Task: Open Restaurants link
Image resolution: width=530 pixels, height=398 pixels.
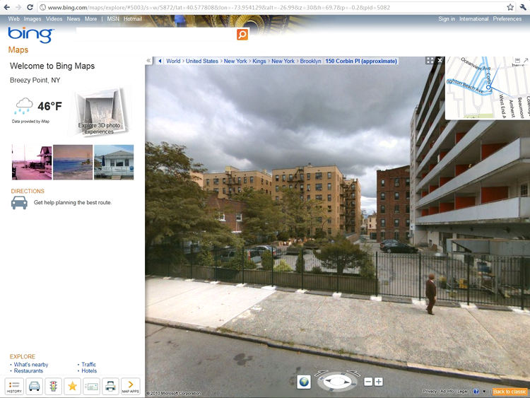Action: point(28,370)
